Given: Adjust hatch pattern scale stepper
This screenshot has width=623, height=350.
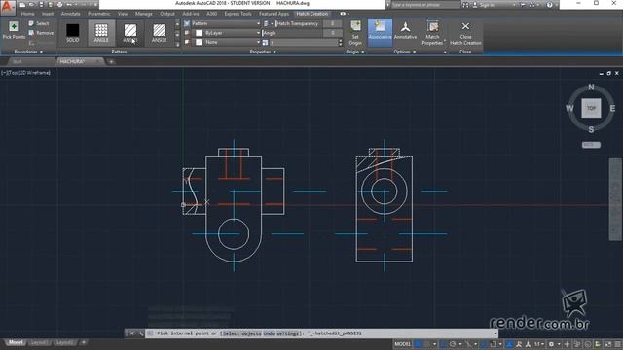Looking at the screenshot, I should 340,42.
